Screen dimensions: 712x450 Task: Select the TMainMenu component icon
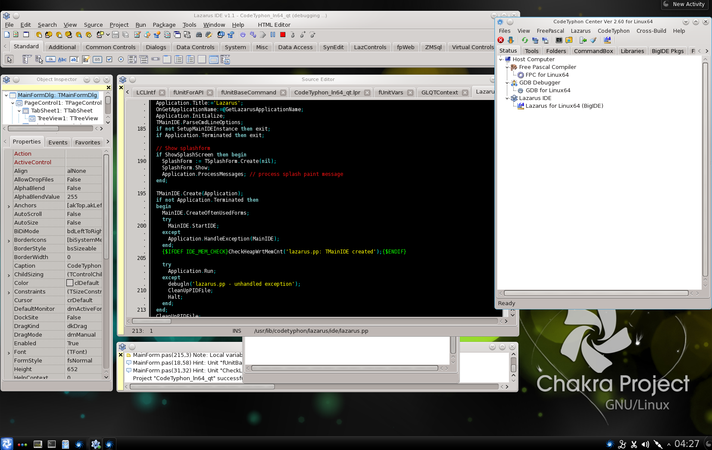coord(26,59)
